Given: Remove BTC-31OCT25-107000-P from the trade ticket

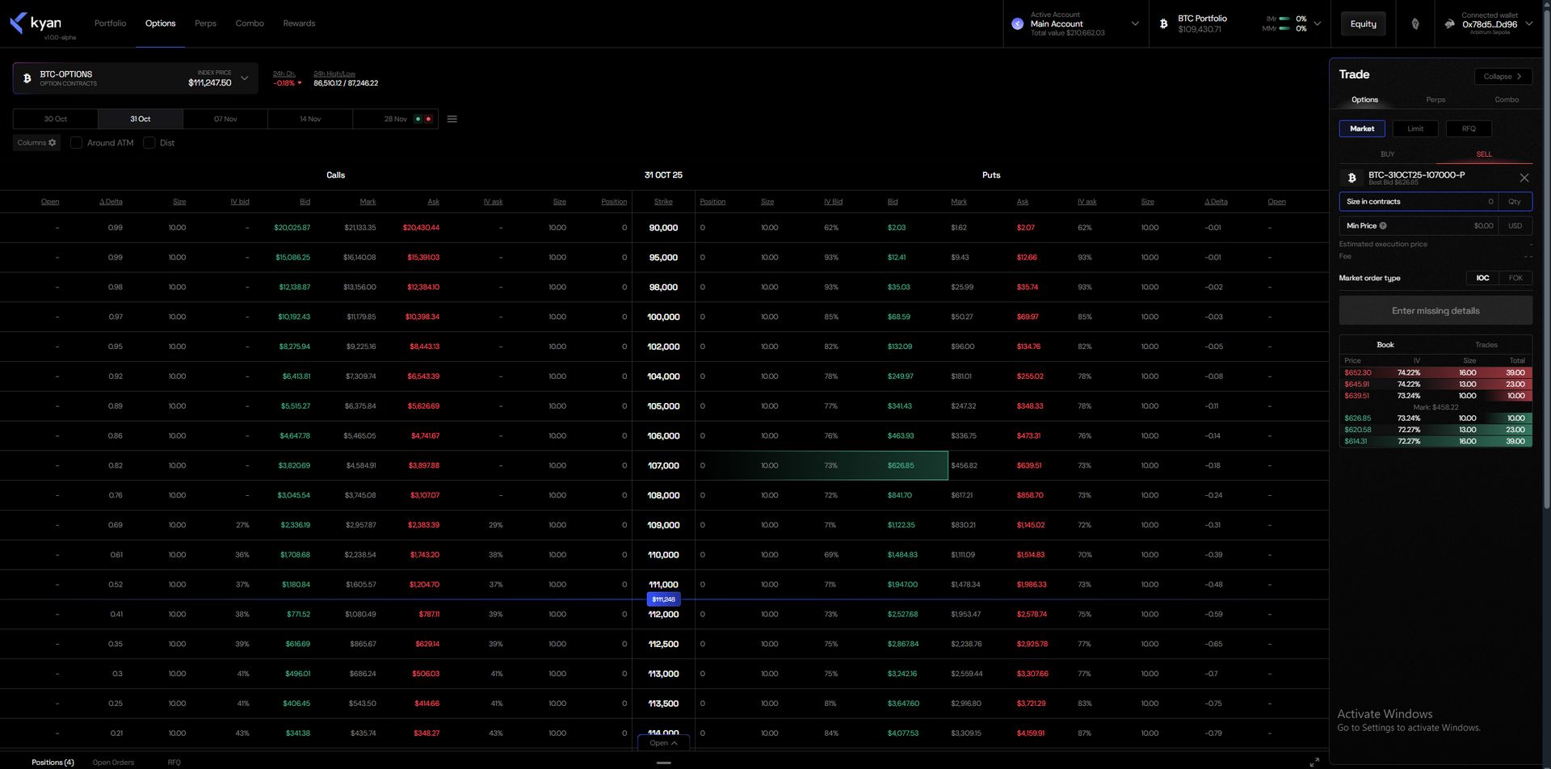Looking at the screenshot, I should pos(1524,178).
